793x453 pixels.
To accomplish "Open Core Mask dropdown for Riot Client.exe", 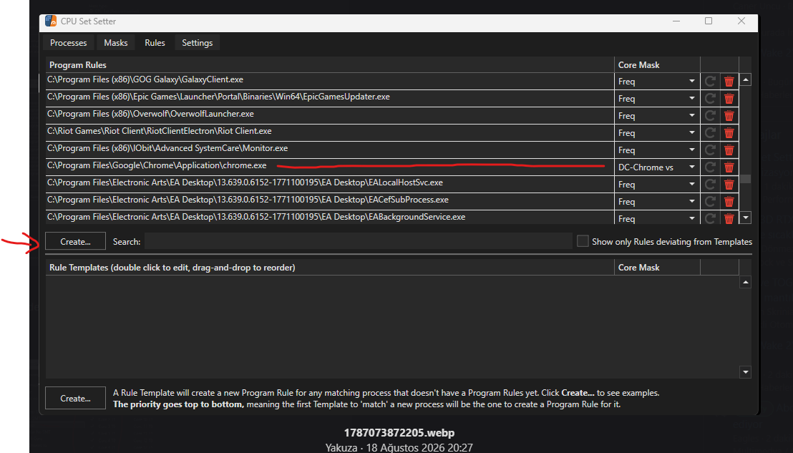I will [657, 133].
